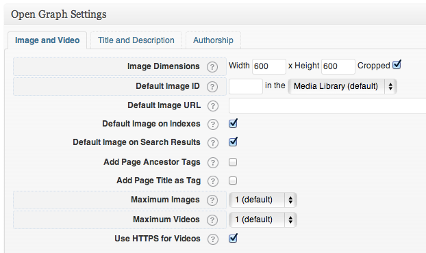Click the Default Image on Search Results label

(x=137, y=142)
